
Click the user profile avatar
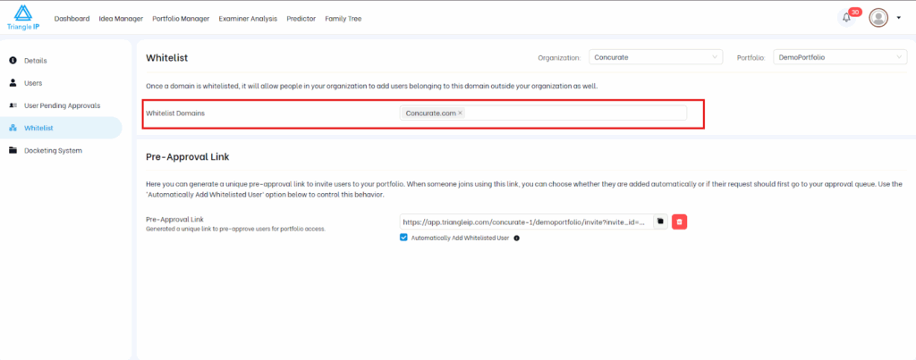pos(878,18)
